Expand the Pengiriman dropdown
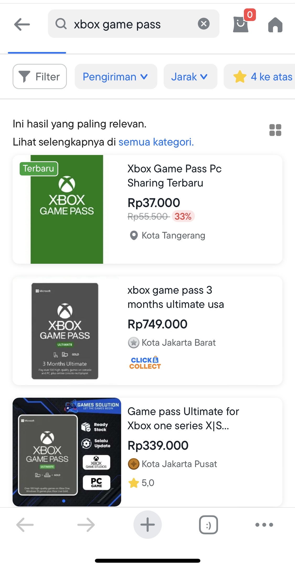 click(116, 77)
